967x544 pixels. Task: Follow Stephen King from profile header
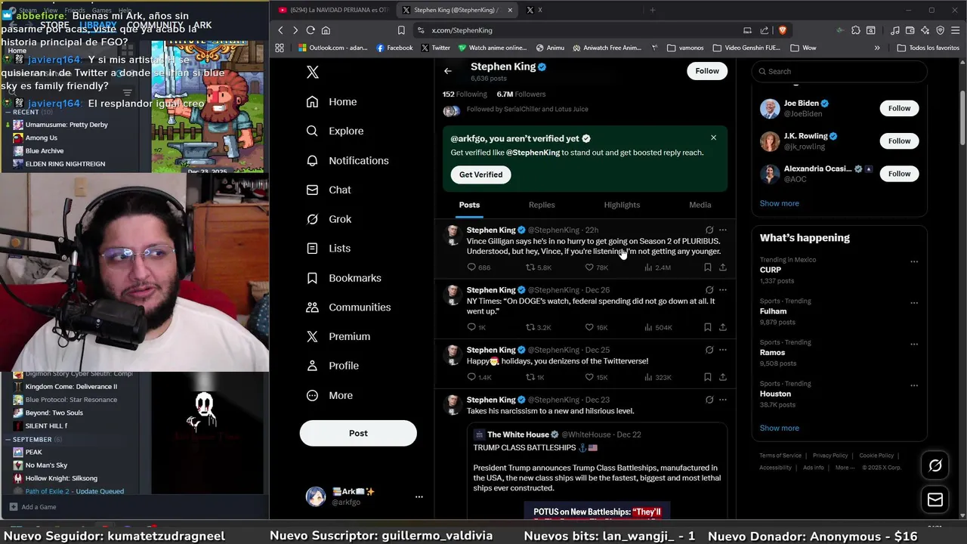707,71
